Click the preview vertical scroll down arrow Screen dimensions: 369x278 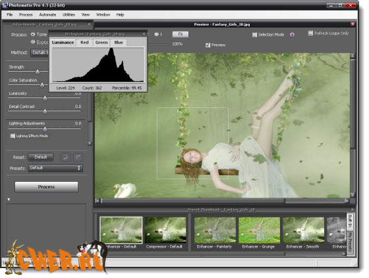point(353,195)
